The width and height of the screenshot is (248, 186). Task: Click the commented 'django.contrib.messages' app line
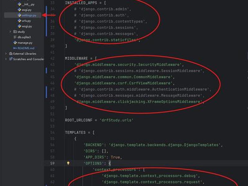[106, 34]
